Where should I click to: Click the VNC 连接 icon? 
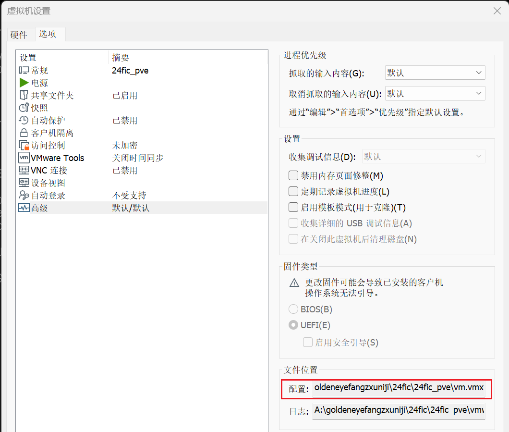pos(24,171)
